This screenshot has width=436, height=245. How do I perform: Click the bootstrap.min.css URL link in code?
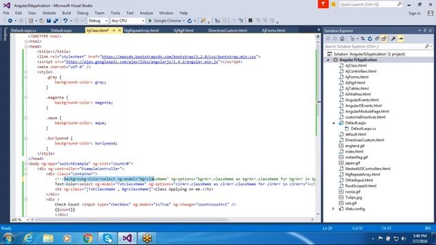[x=178, y=56]
